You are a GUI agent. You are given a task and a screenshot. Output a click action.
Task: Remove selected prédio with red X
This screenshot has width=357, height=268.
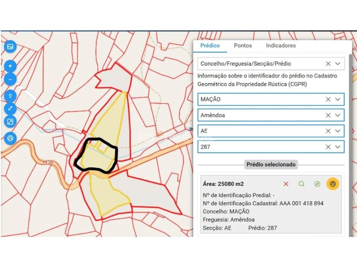[x=286, y=184]
